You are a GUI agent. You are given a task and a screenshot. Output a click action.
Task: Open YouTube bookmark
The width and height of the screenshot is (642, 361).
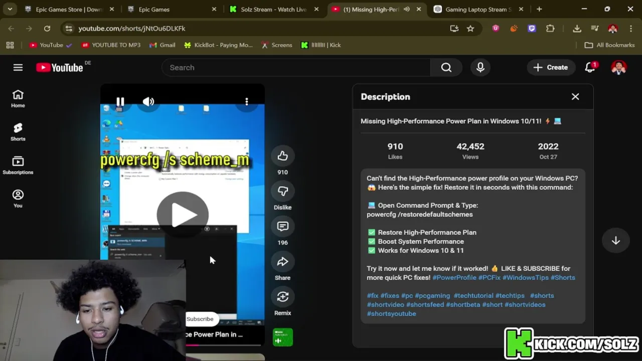50,45
